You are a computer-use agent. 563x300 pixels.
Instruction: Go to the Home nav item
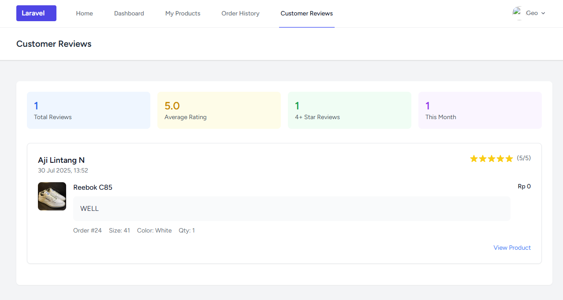(x=84, y=14)
